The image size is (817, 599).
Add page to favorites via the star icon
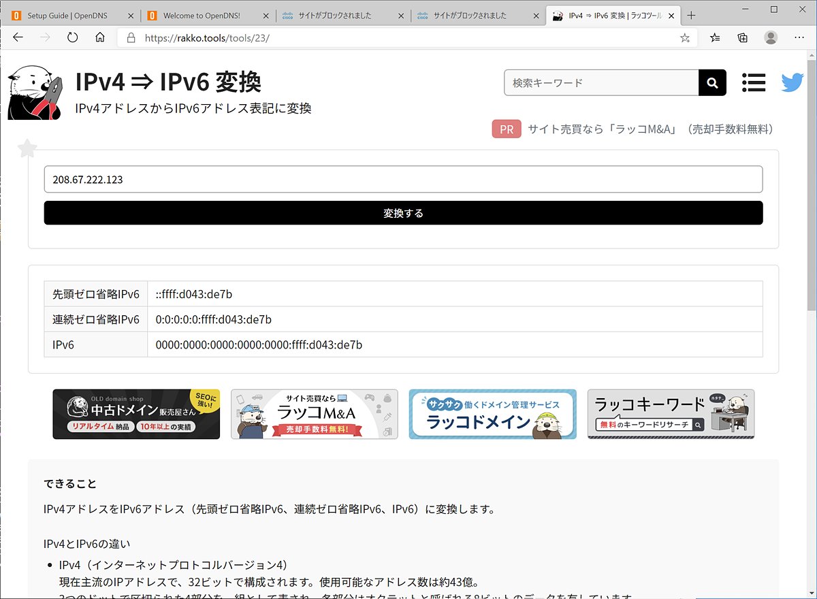[686, 37]
